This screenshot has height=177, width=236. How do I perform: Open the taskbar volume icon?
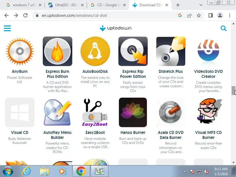206,171
